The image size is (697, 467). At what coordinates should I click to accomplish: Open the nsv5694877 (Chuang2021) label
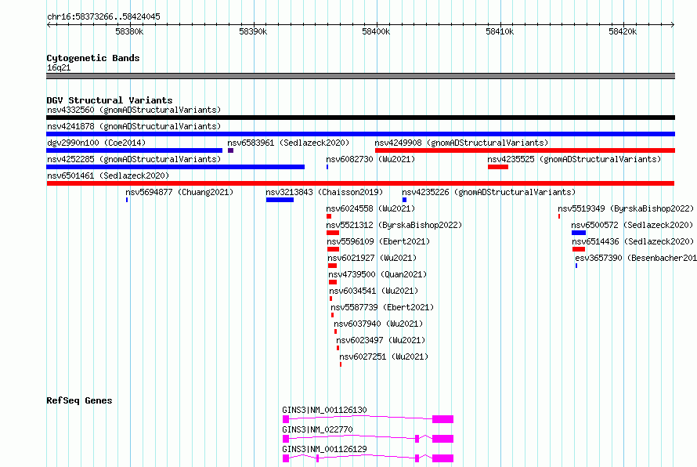(x=179, y=192)
